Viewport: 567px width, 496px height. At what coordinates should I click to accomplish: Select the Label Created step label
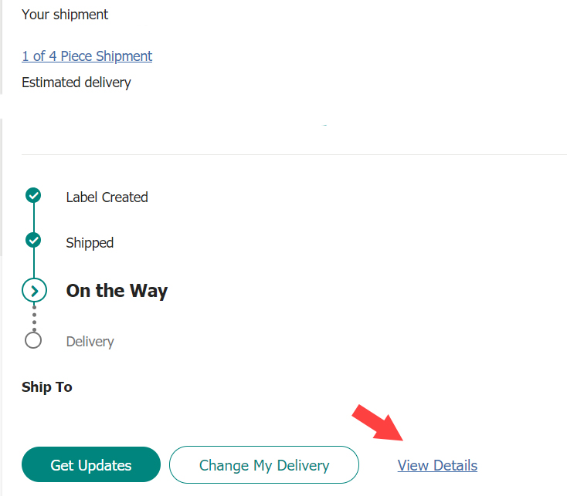pos(107,197)
